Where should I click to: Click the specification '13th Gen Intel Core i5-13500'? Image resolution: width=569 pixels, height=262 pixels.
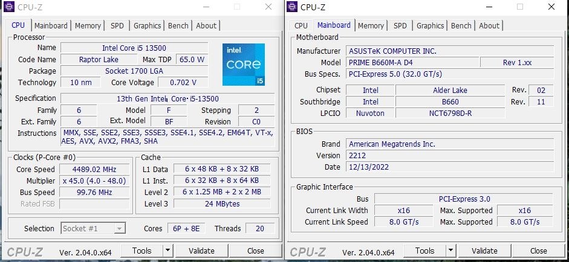(167, 98)
